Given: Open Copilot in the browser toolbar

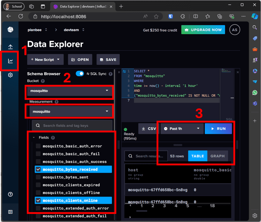Looking at the screenshot, I should [x=255, y=16].
